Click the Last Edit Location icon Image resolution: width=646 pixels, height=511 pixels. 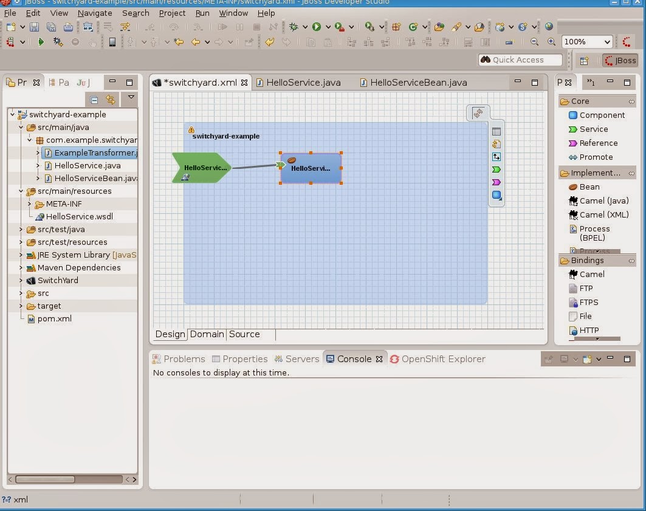pyautogui.click(x=179, y=41)
